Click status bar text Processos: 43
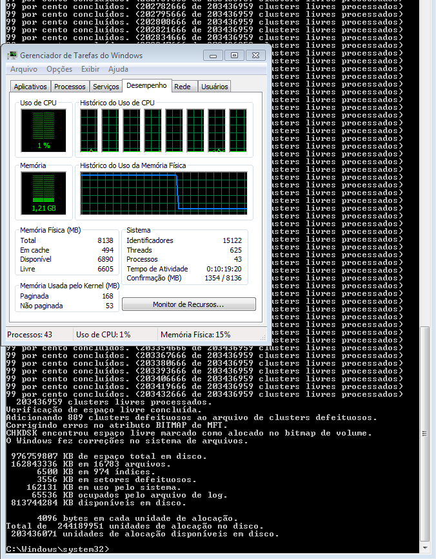The image size is (436, 559). [x=30, y=335]
